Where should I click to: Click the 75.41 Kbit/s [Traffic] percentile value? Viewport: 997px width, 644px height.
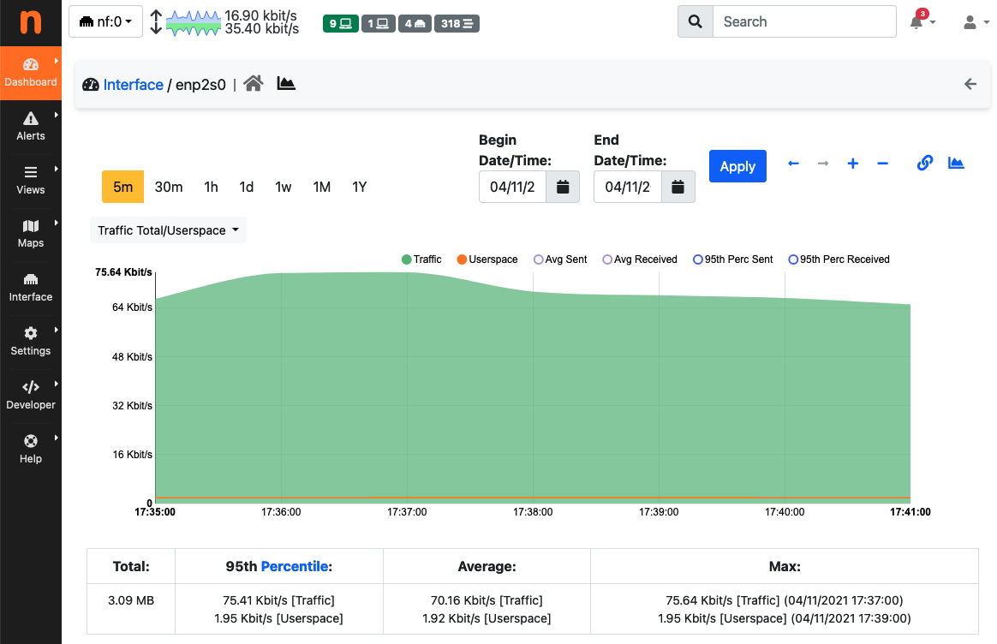278,600
